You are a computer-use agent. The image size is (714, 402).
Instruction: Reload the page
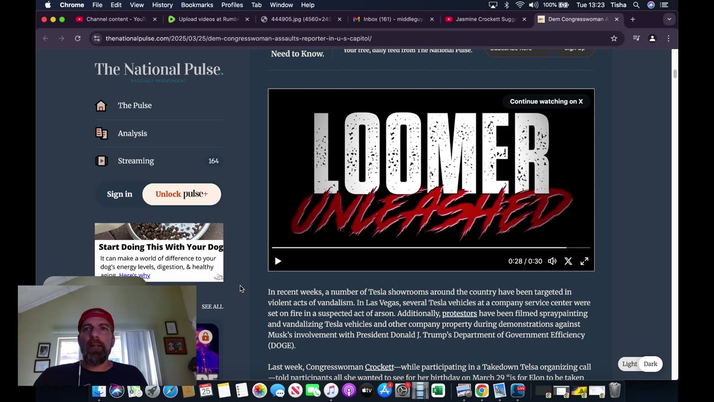[78, 39]
